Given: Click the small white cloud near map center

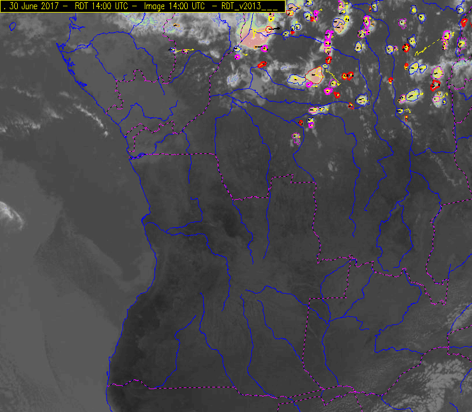Looking at the screenshot, I should (x=331, y=167).
